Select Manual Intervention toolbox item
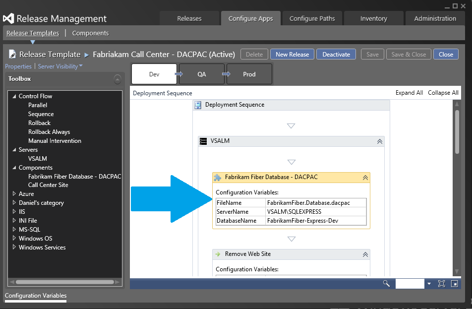This screenshot has width=472, height=309. [55, 141]
